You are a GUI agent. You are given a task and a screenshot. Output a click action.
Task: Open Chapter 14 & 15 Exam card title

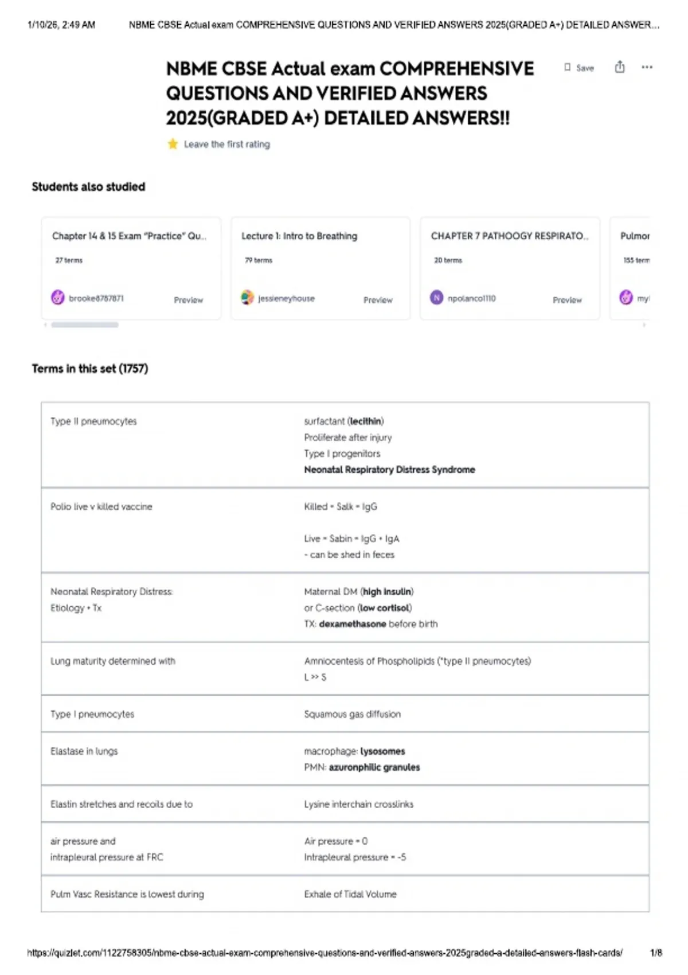[129, 236]
